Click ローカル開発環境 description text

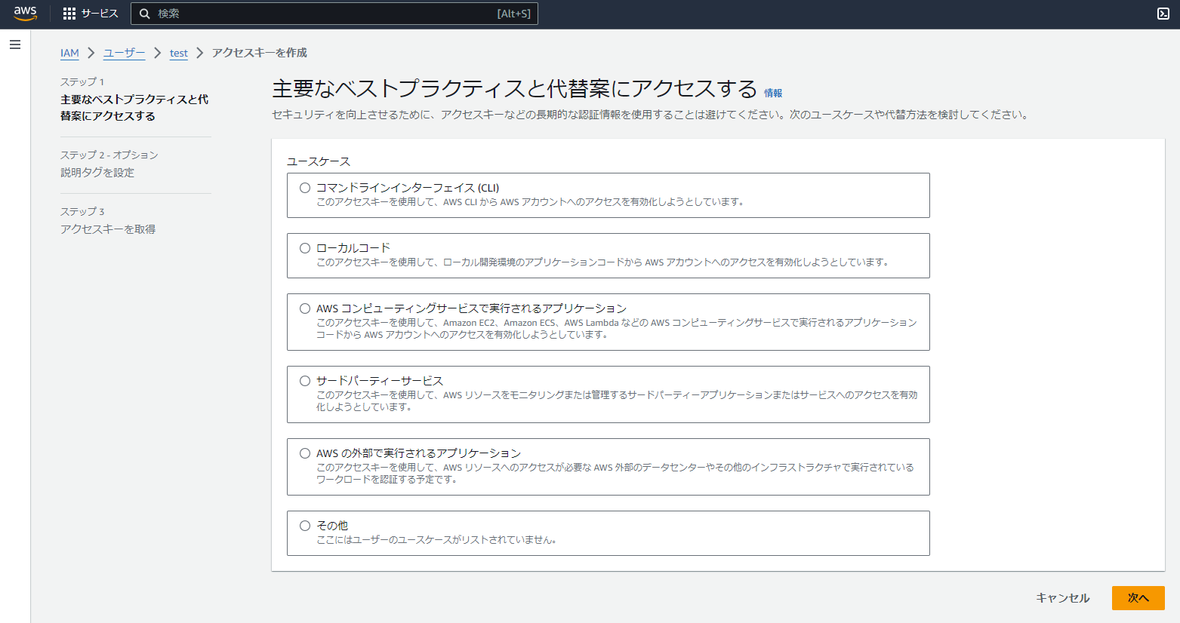point(602,262)
